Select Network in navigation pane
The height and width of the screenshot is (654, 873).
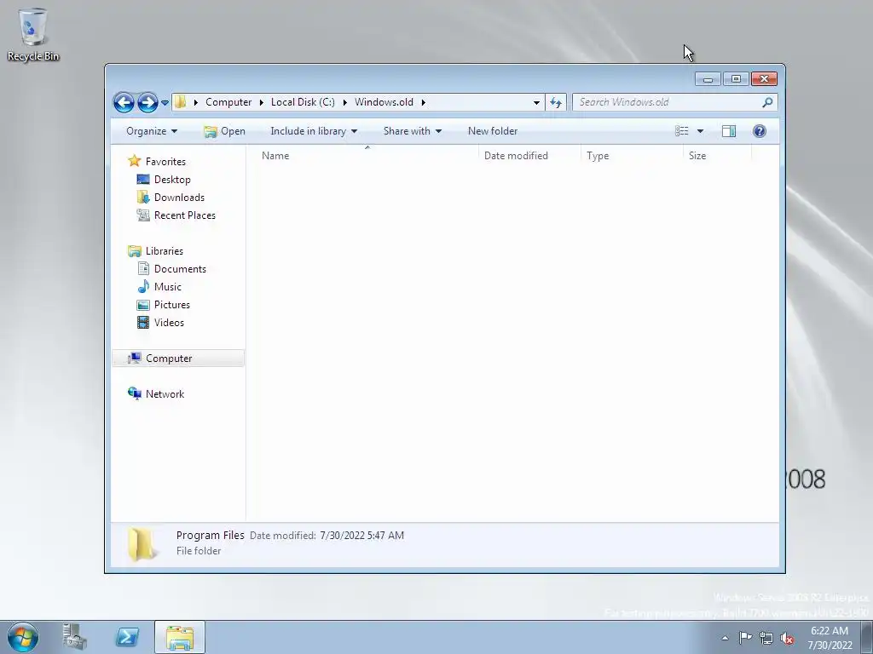(165, 394)
